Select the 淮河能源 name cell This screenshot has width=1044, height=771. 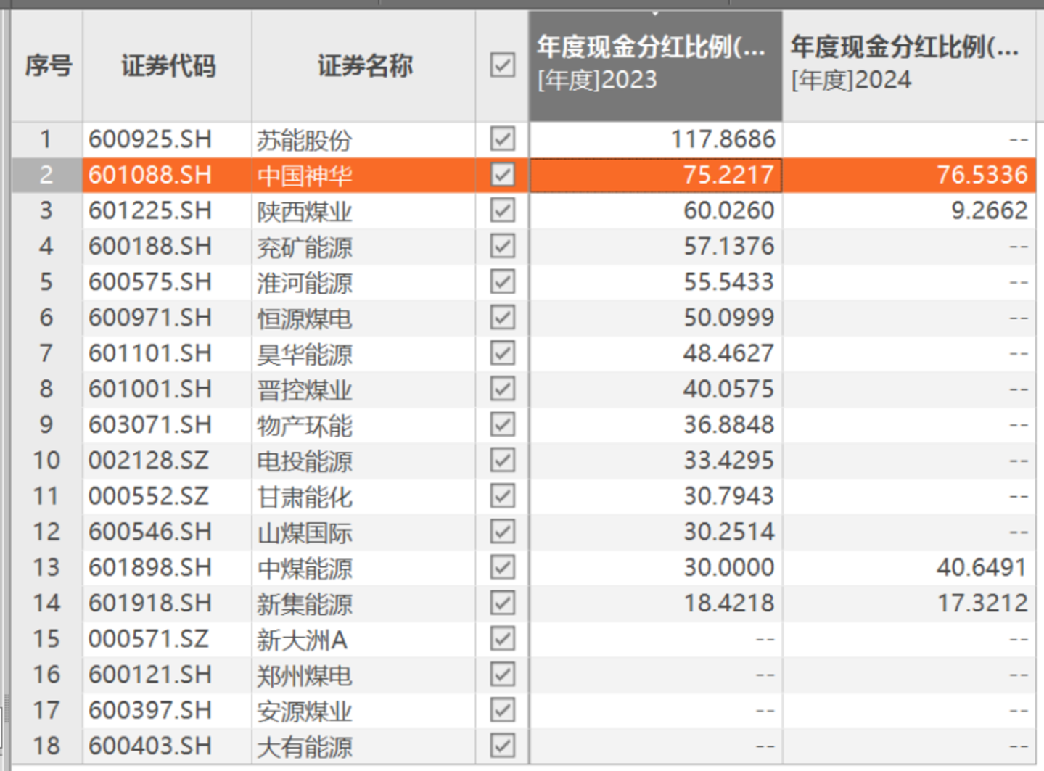305,282
